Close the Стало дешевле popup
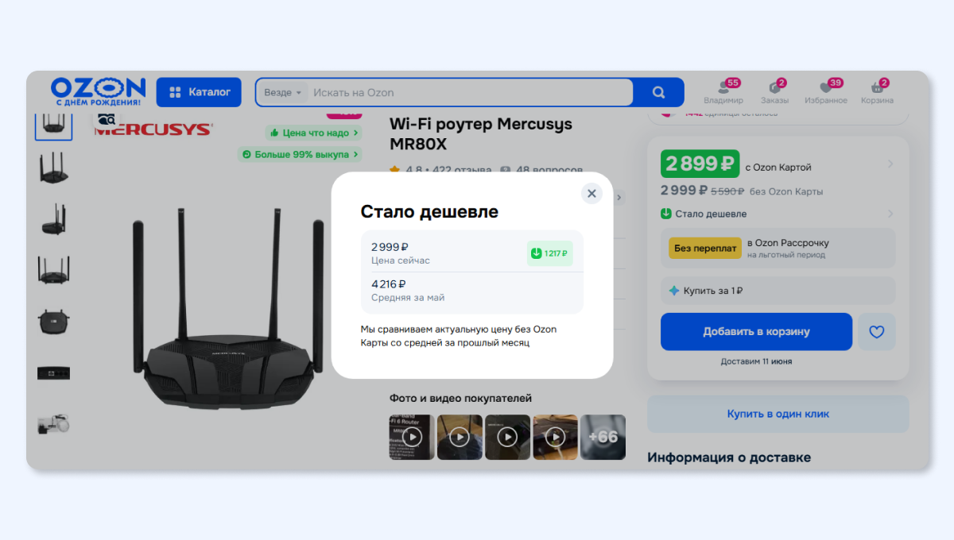The width and height of the screenshot is (954, 540). click(x=591, y=193)
